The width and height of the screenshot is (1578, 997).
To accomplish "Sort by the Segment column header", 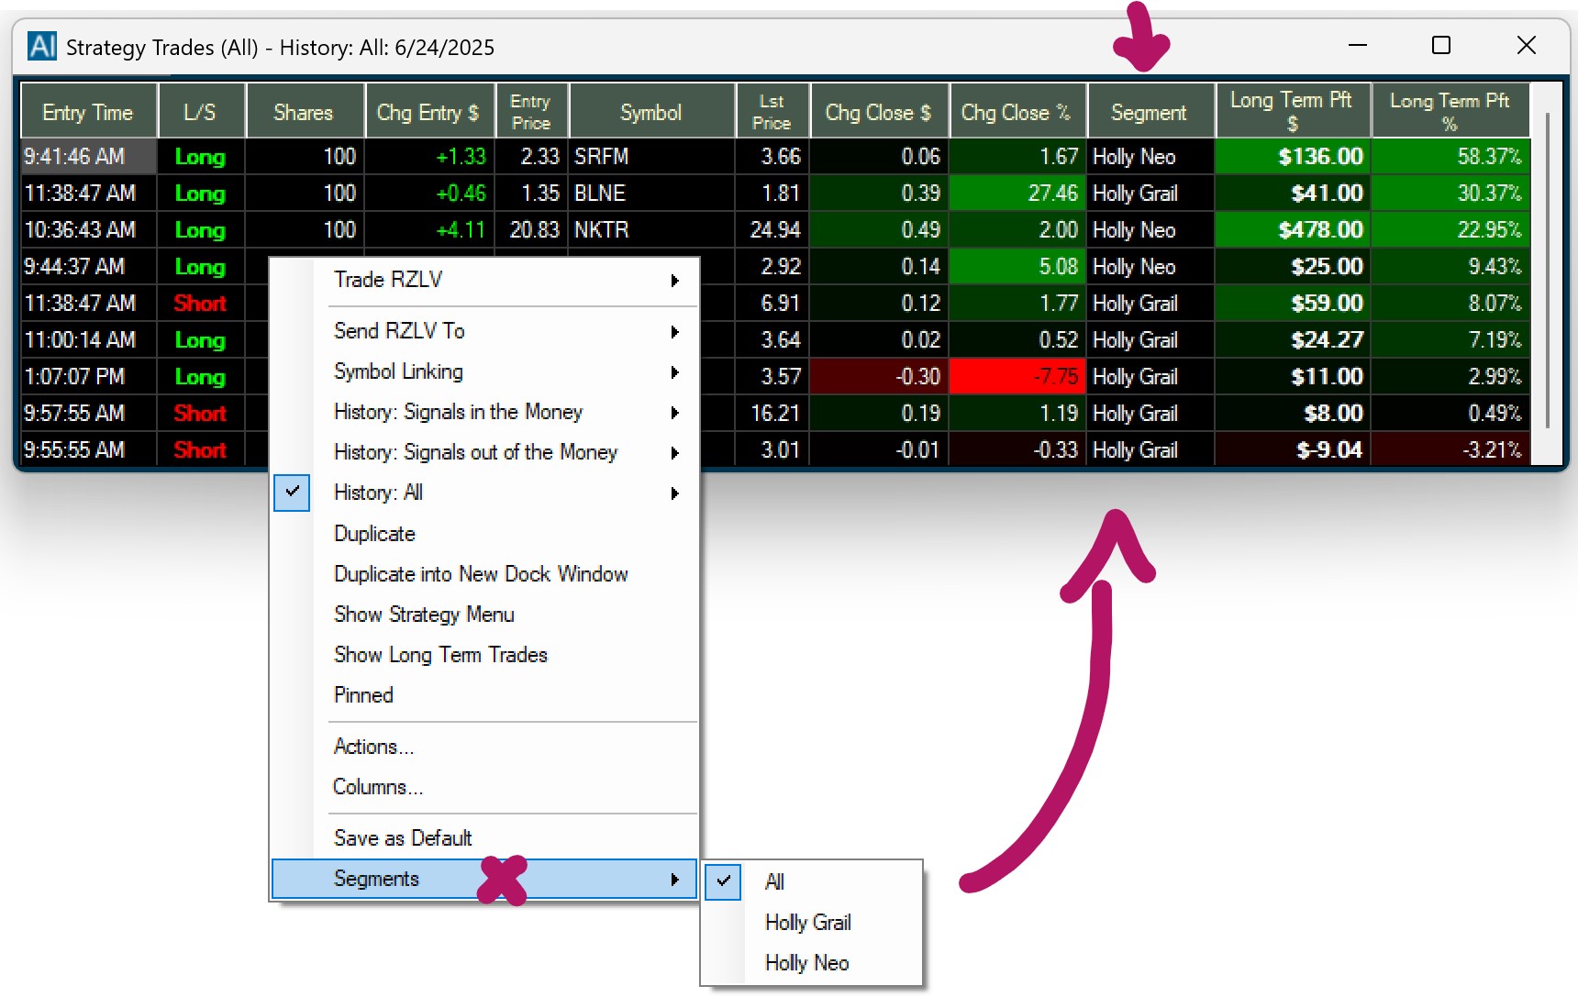I will click(1150, 111).
